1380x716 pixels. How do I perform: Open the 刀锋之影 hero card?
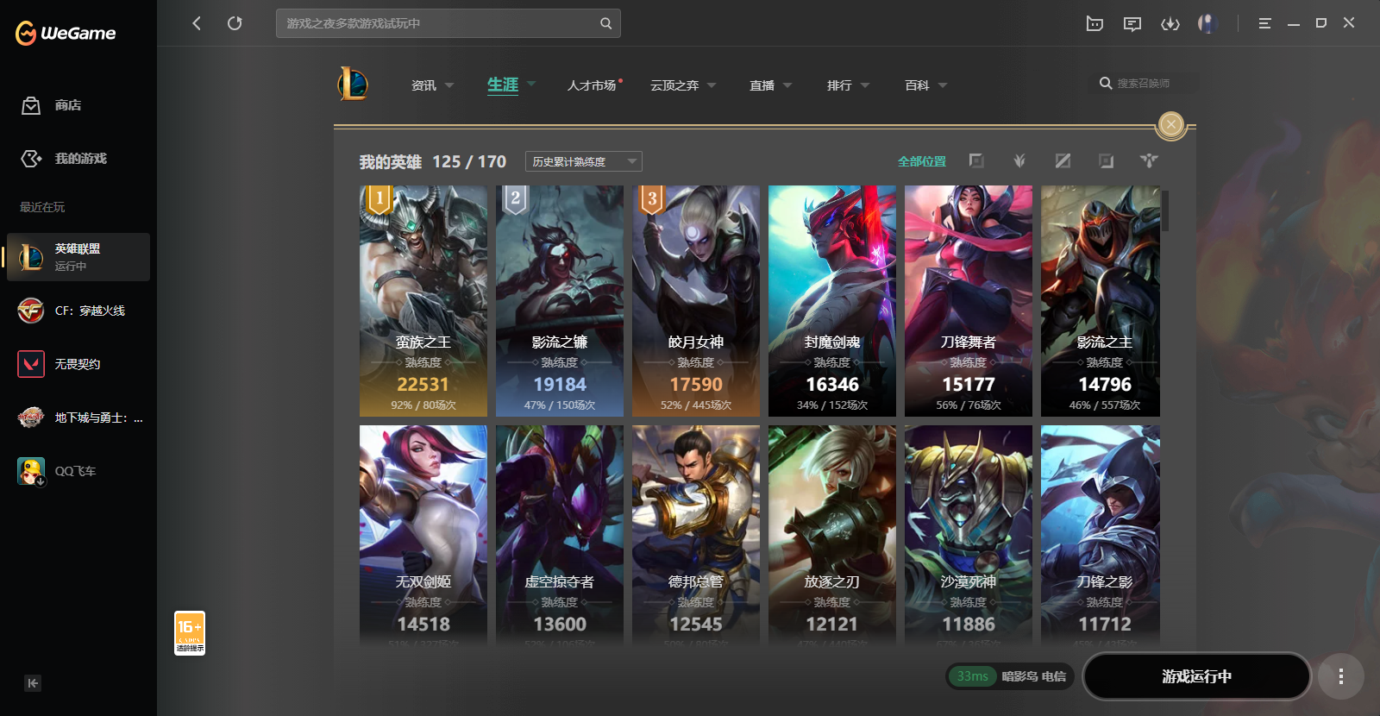click(x=1101, y=535)
